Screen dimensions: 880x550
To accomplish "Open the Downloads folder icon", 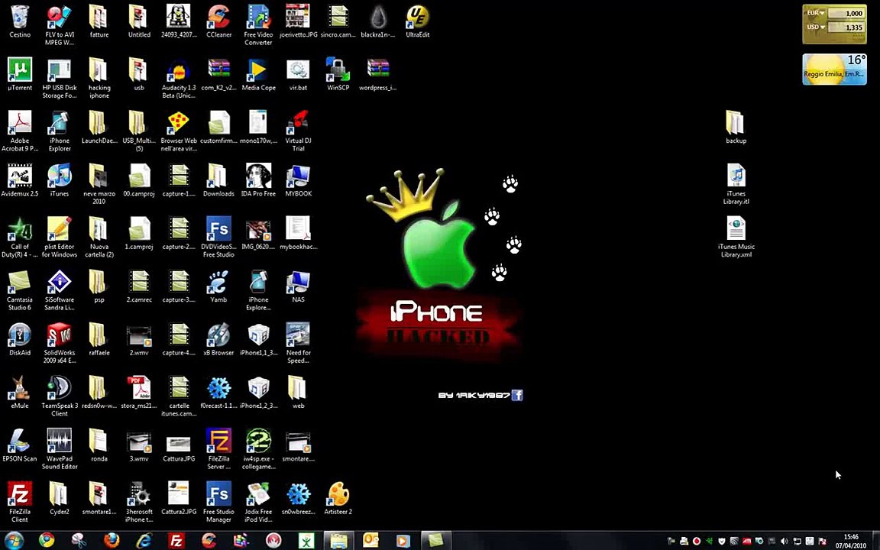I will pos(218,181).
